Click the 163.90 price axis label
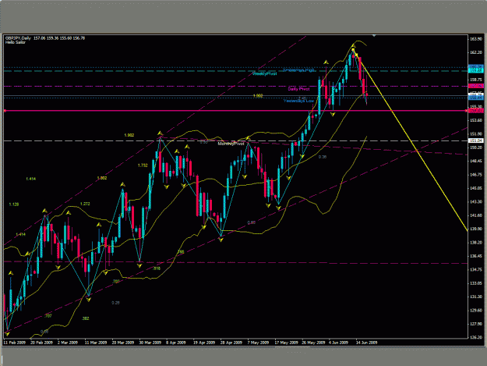The width and height of the screenshot is (487, 366). 476,39
